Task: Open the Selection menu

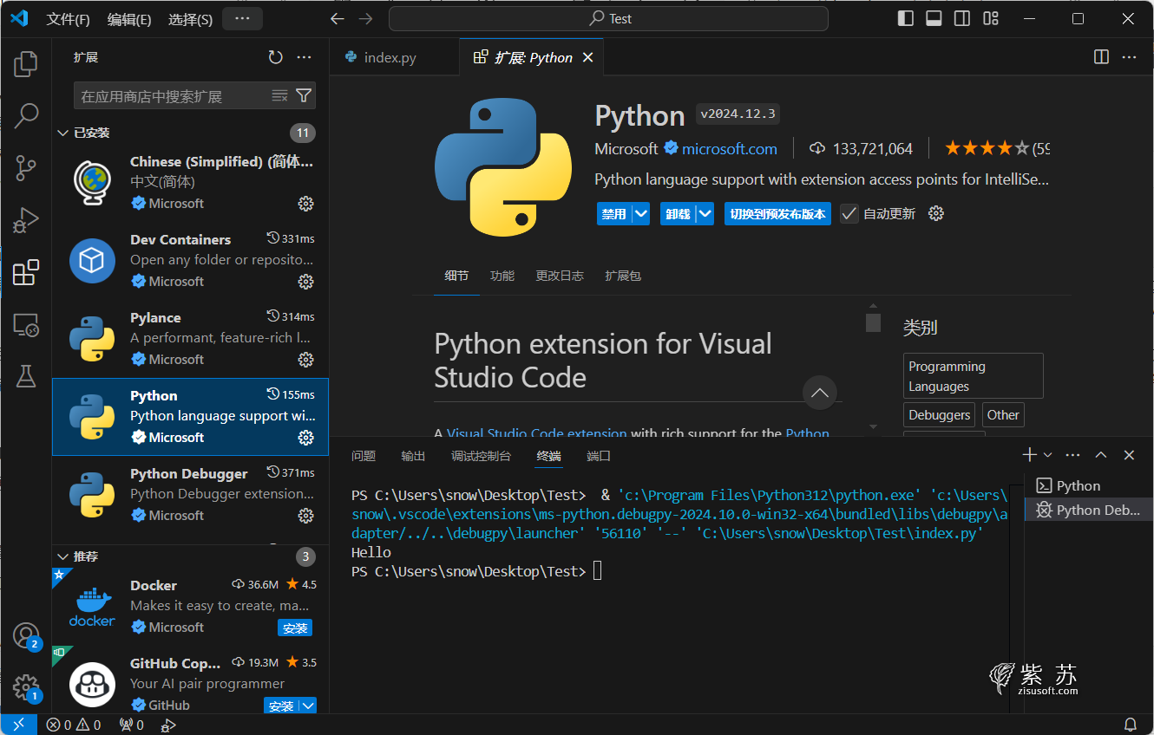Action: (190, 19)
